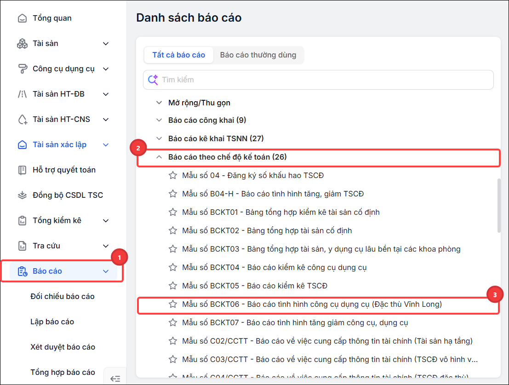Toggle Mở rộng/Thu gọn chevron
Screen dimensions: 509x385
(159, 103)
